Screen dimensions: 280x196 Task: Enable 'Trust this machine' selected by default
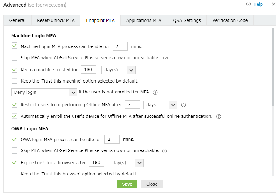point(14,81)
